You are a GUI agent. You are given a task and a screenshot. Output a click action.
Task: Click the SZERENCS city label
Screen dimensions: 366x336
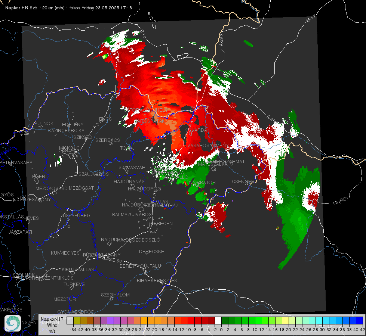pyautogui.click(x=108, y=140)
